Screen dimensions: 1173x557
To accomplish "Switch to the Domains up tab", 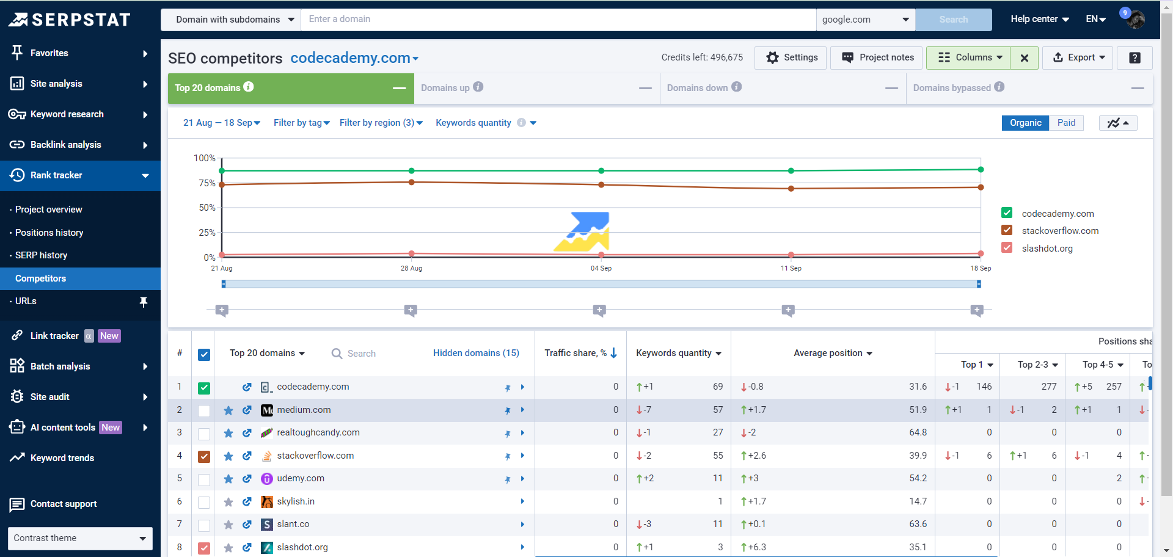I will pyautogui.click(x=447, y=88).
